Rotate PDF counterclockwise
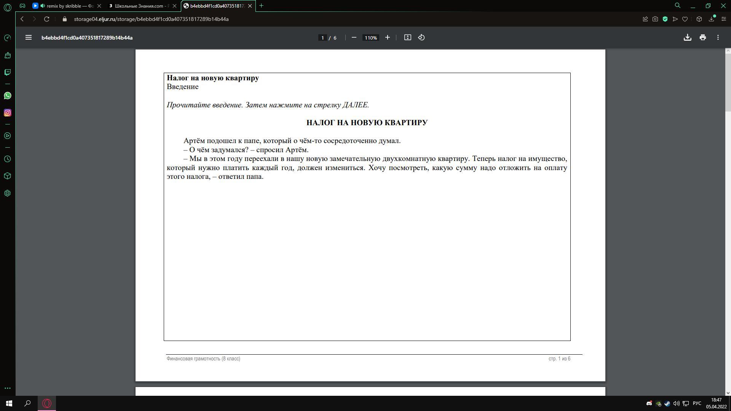 point(421,37)
